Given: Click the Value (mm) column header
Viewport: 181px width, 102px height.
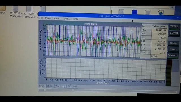Looking at the screenshot, I should pos(159,26).
